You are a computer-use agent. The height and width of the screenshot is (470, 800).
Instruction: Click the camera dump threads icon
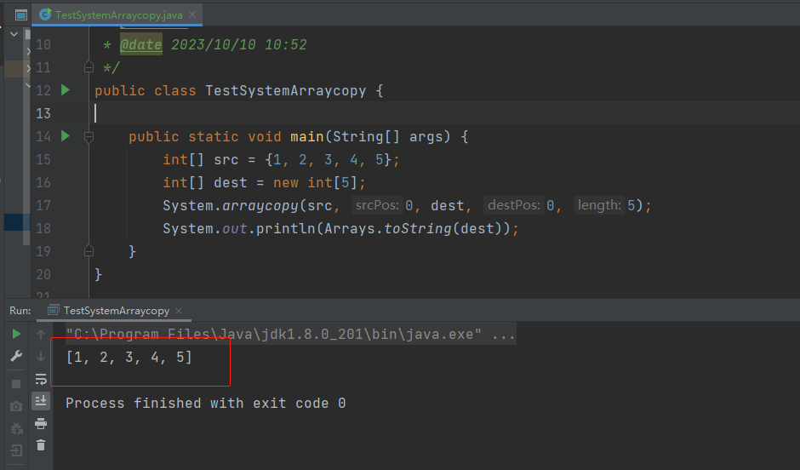click(x=16, y=406)
